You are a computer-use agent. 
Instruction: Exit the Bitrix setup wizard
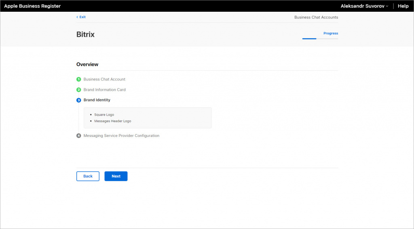pyautogui.click(x=81, y=17)
